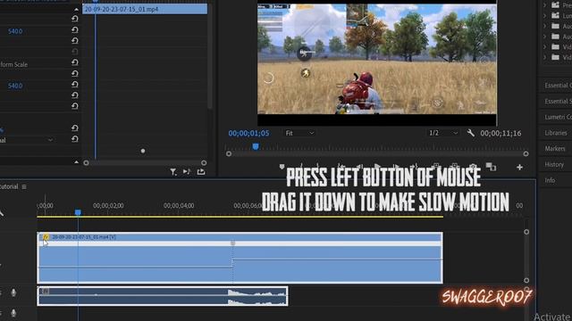Reset the parameter in the blend mode dropdown row
This screenshot has width=572, height=321.
[75, 139]
